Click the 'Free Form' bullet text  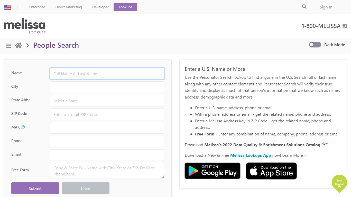click(x=205, y=134)
